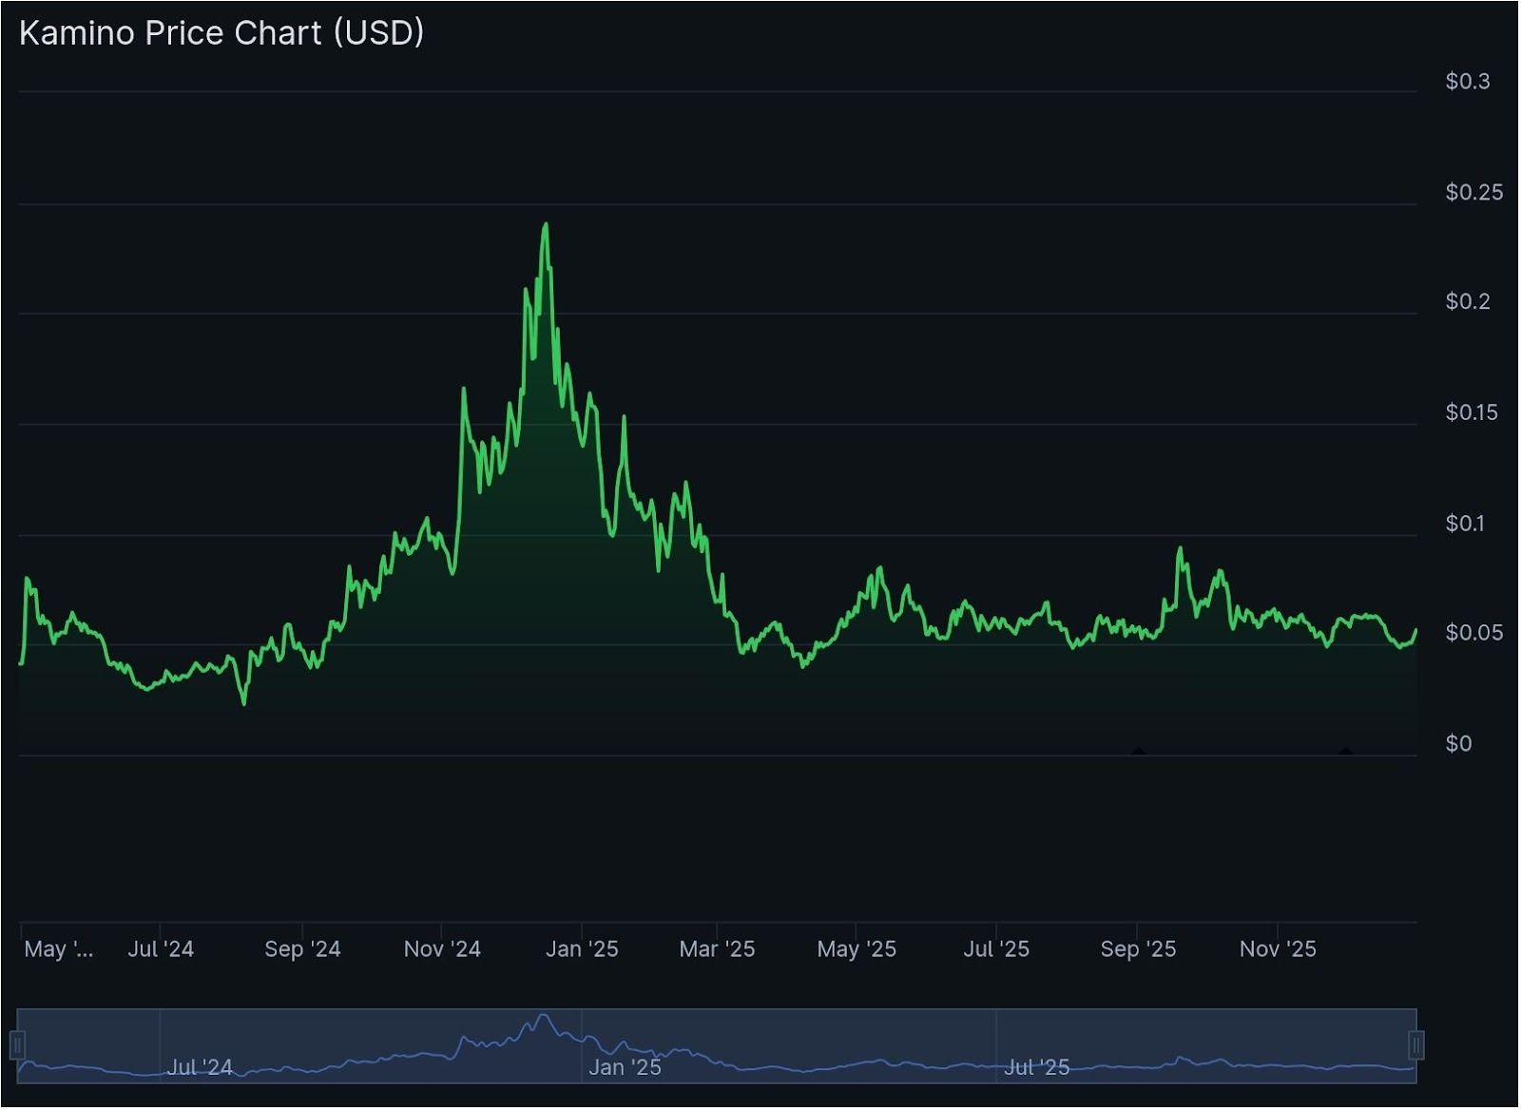Click the $0 y-axis label
1521x1110 pixels.
1458,744
